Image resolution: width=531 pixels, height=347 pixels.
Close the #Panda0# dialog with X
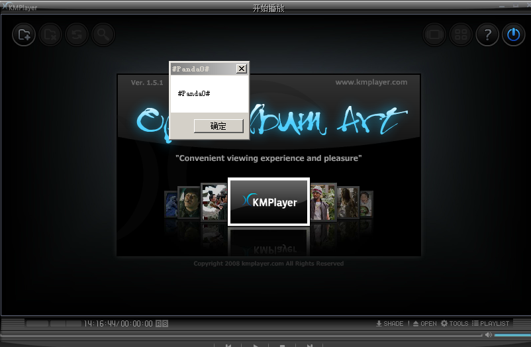(242, 69)
